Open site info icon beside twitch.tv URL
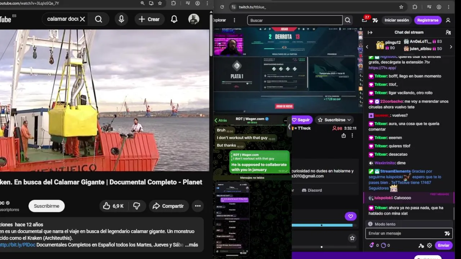 tap(233, 7)
